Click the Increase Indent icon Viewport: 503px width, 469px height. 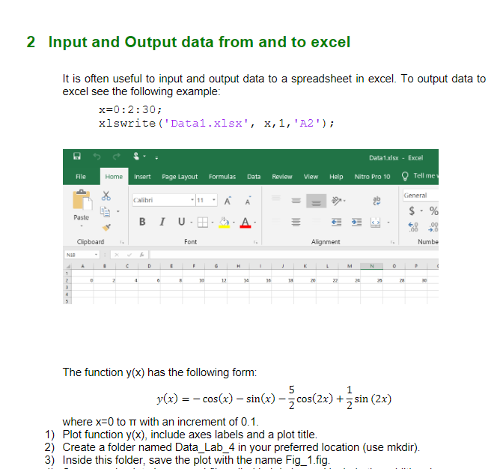pos(356,223)
